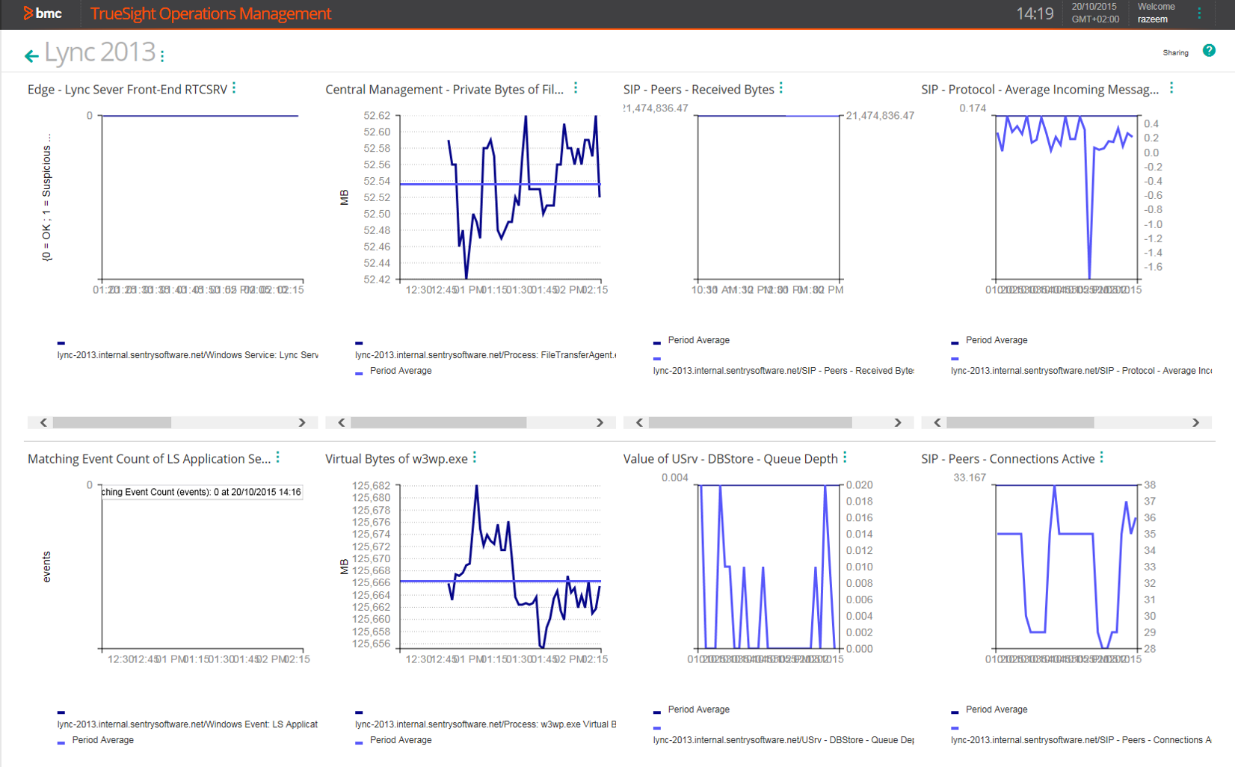Click left arrow of Edge chart legend scrollbar

pos(43,422)
